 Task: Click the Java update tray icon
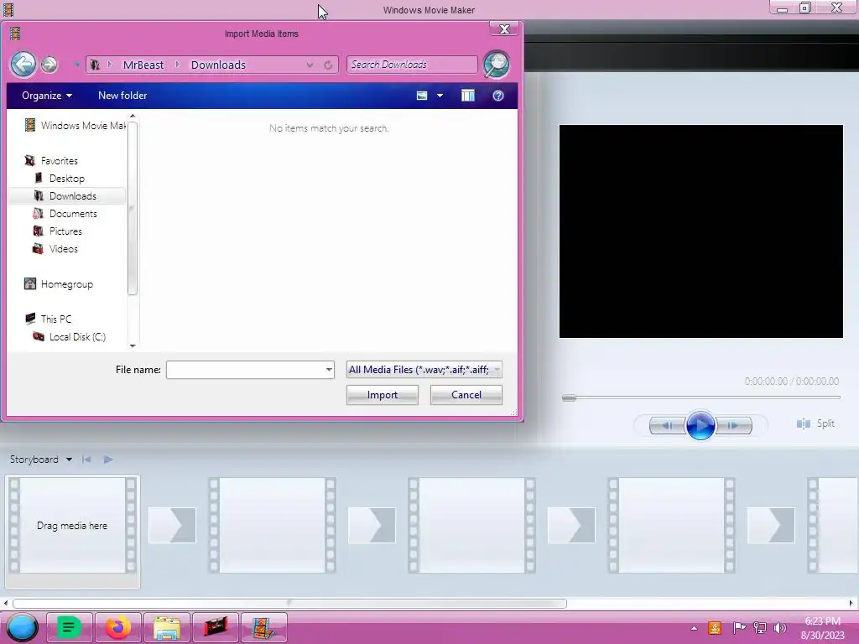pos(715,627)
